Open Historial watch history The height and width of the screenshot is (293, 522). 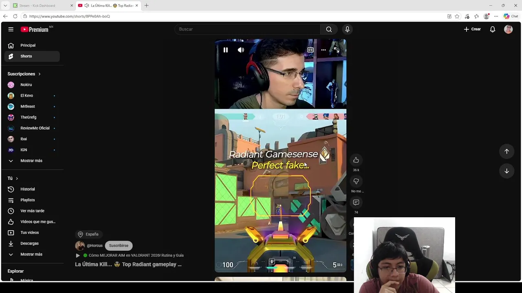tap(32, 189)
